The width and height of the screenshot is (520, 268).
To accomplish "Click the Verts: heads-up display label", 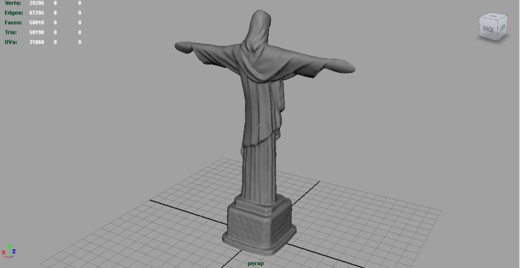I will click(13, 3).
